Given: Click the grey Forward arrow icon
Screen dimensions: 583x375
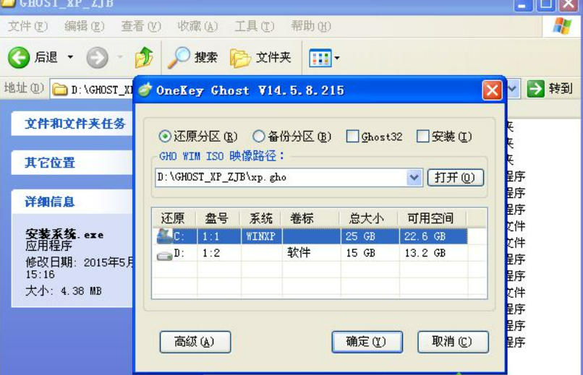Looking at the screenshot, I should point(97,58).
